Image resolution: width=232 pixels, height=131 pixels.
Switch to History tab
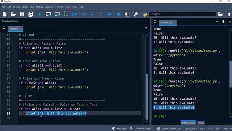point(201,123)
